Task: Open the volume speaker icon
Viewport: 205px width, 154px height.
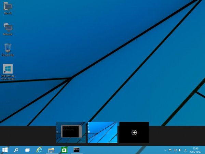Action: [180, 150]
